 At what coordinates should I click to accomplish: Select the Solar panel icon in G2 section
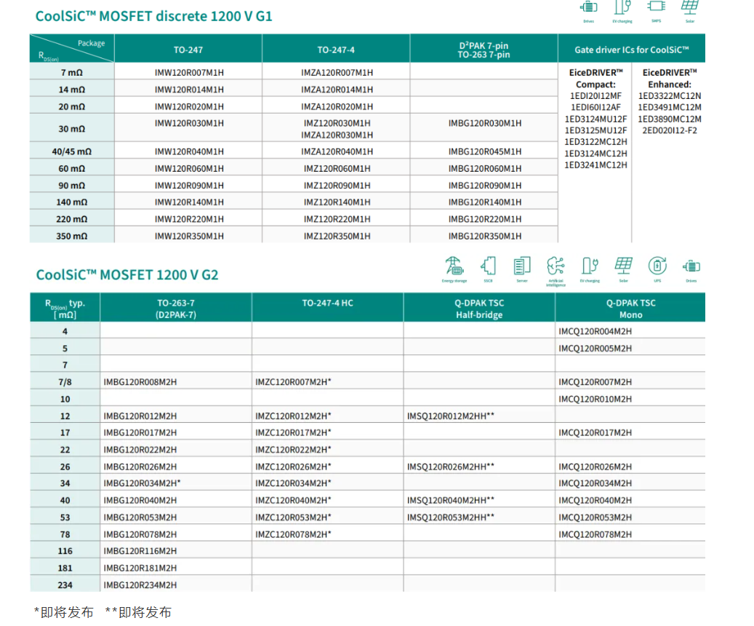pyautogui.click(x=623, y=266)
